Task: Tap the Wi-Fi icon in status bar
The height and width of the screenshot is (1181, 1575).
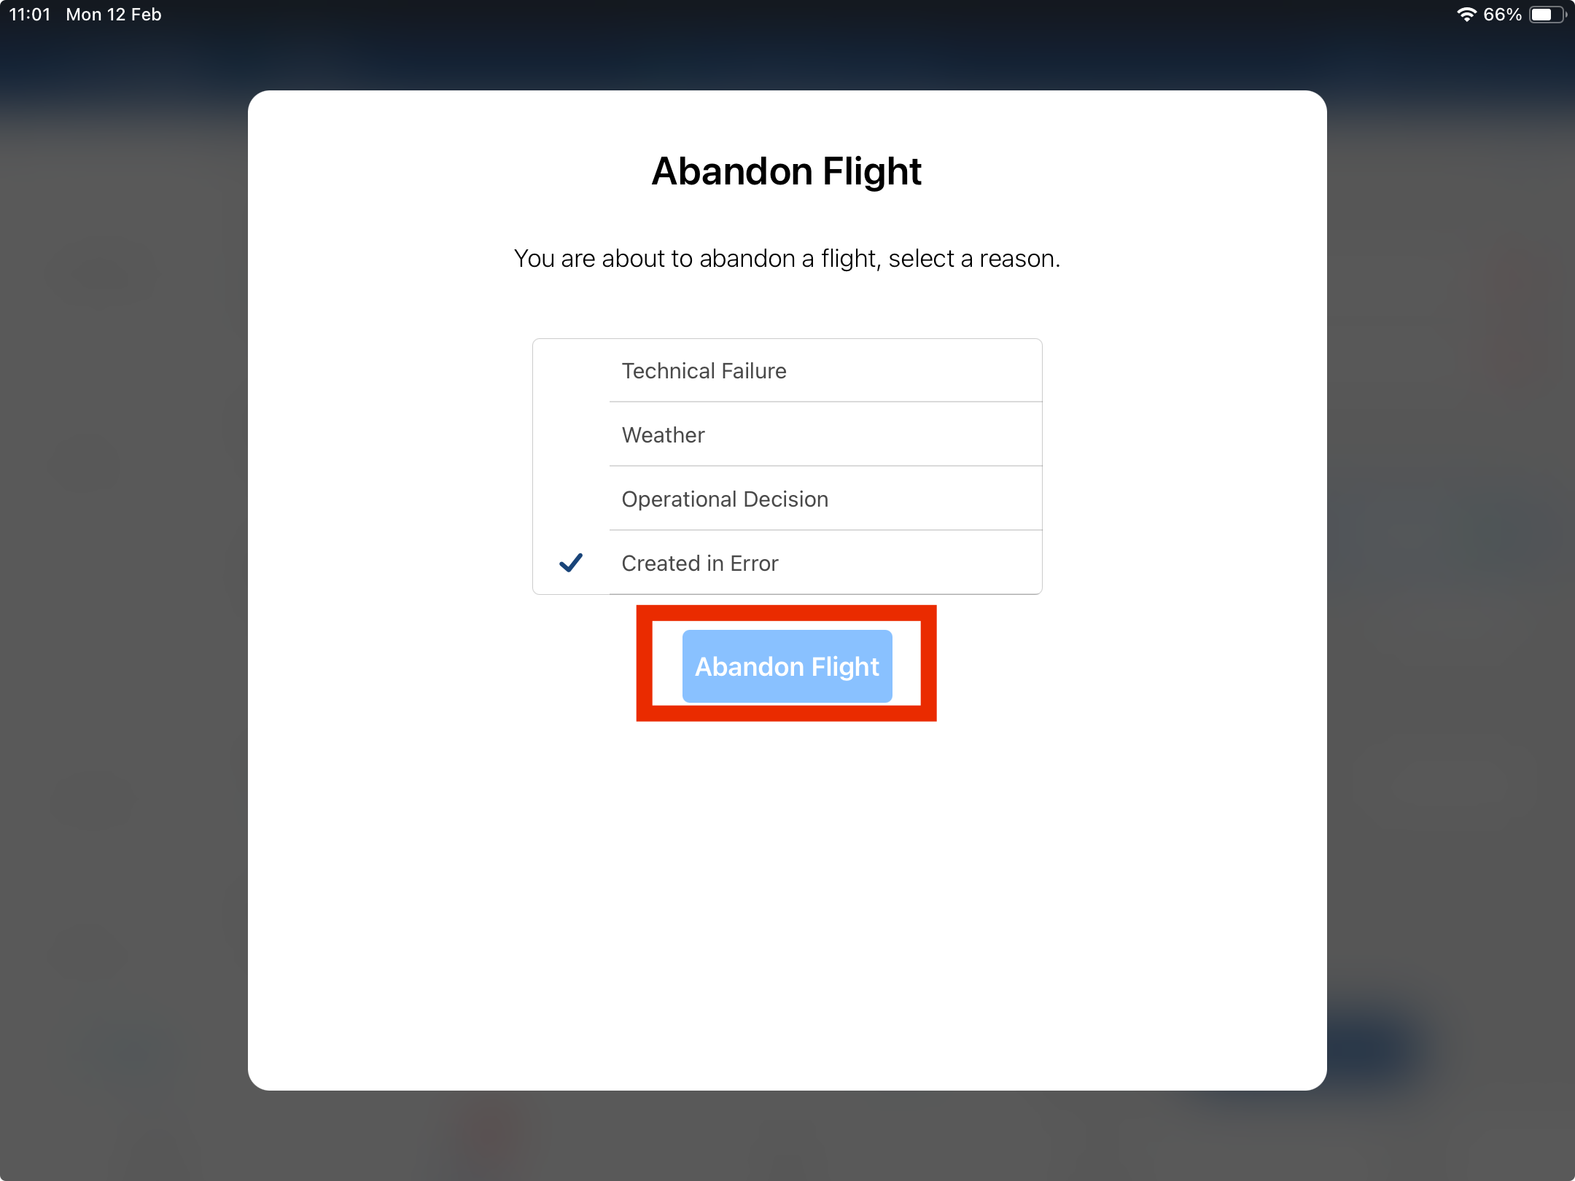Action: pyautogui.click(x=1466, y=15)
